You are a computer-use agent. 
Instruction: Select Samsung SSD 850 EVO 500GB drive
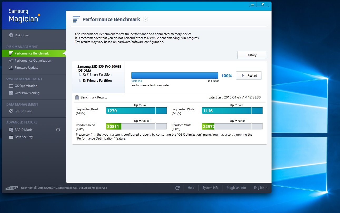pyautogui.click(x=99, y=68)
